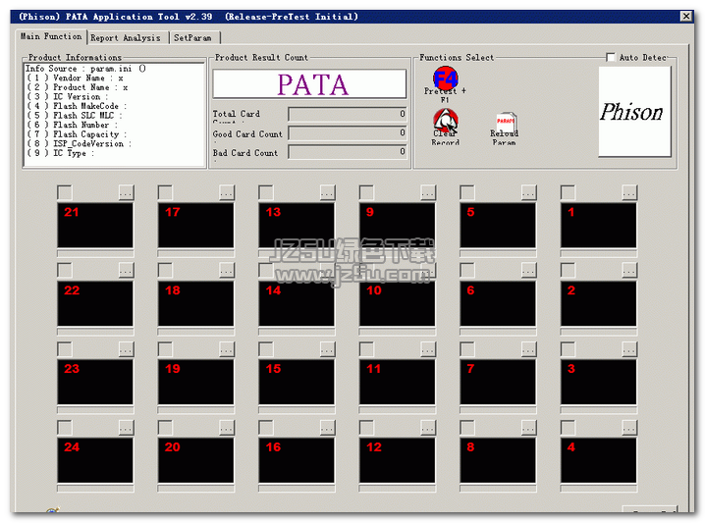Click the '...' button above slot 13

[x=328, y=192]
